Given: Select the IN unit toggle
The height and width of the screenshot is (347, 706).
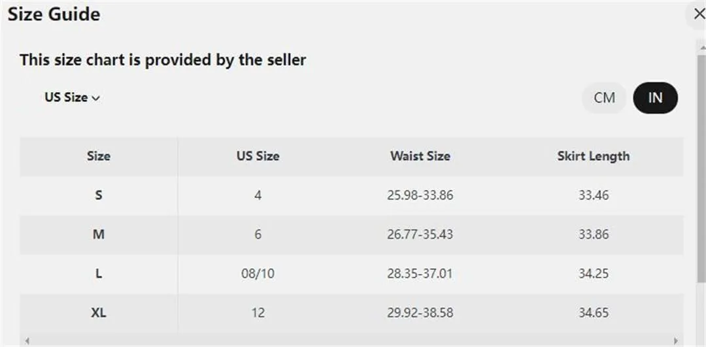Looking at the screenshot, I should point(655,97).
